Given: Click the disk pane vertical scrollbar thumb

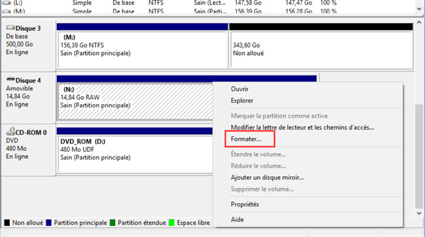Looking at the screenshot, I should tap(419, 156).
